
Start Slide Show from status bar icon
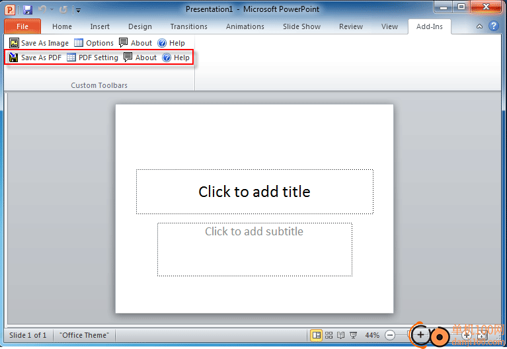[x=354, y=335]
